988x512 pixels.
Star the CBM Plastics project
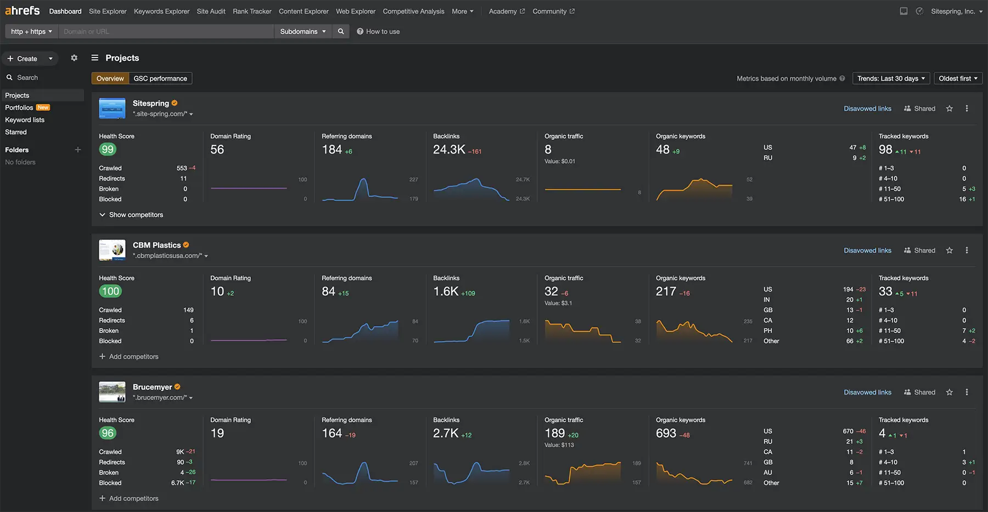coord(950,250)
